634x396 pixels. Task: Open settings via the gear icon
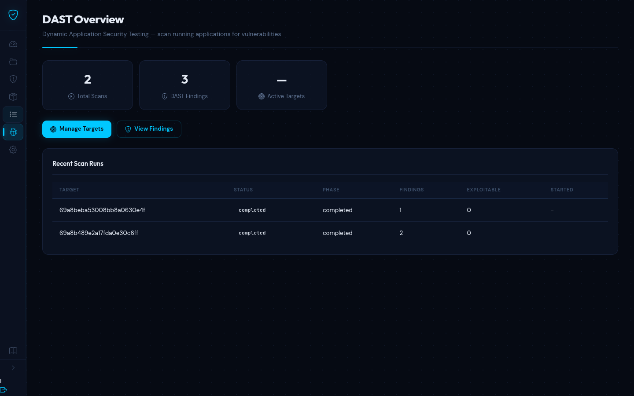pyautogui.click(x=13, y=150)
